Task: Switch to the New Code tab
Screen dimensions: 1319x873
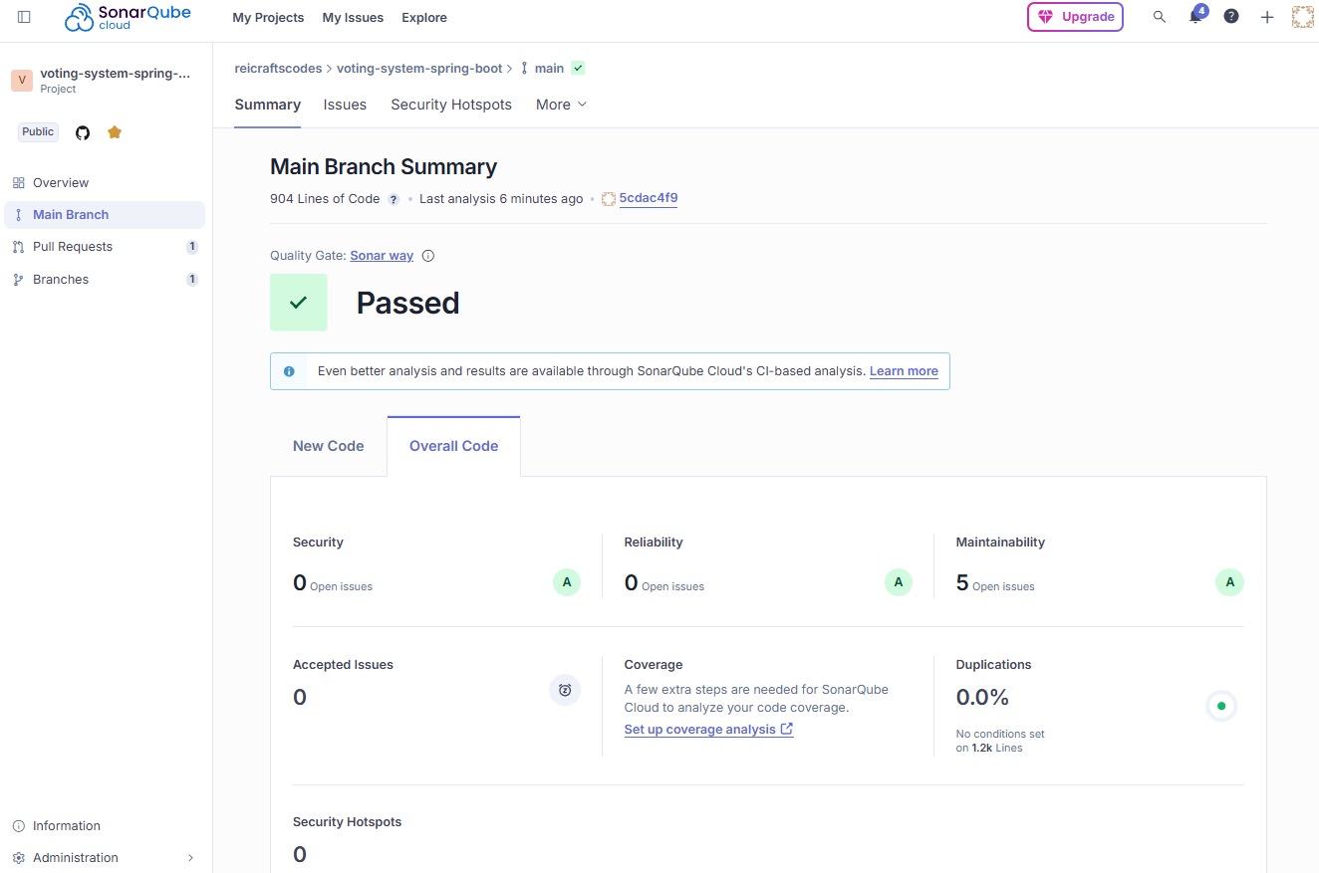Action: (x=329, y=445)
